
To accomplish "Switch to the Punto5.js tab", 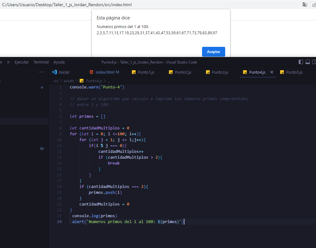I will [x=294, y=72].
